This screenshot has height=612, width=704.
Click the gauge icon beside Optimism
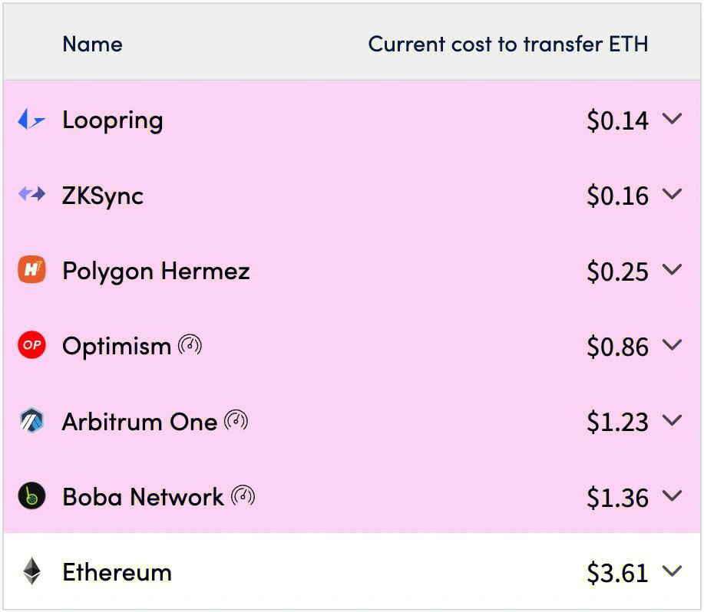[x=190, y=345]
